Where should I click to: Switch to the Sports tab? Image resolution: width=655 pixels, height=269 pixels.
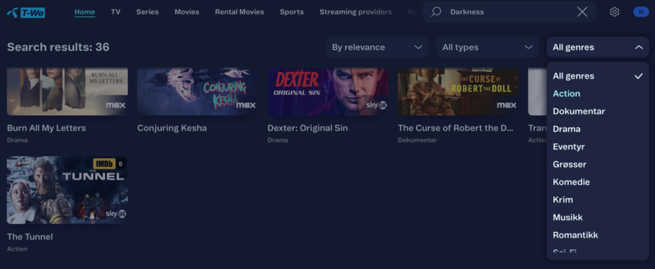tap(292, 12)
